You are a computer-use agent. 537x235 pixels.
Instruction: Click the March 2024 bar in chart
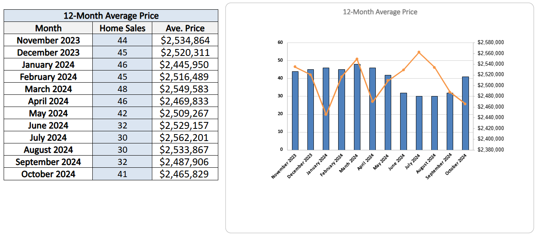point(357,107)
